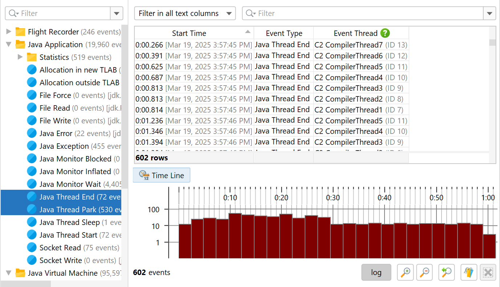Collapse the Java Application tree node
The height and width of the screenshot is (287, 500).
tap(9, 44)
